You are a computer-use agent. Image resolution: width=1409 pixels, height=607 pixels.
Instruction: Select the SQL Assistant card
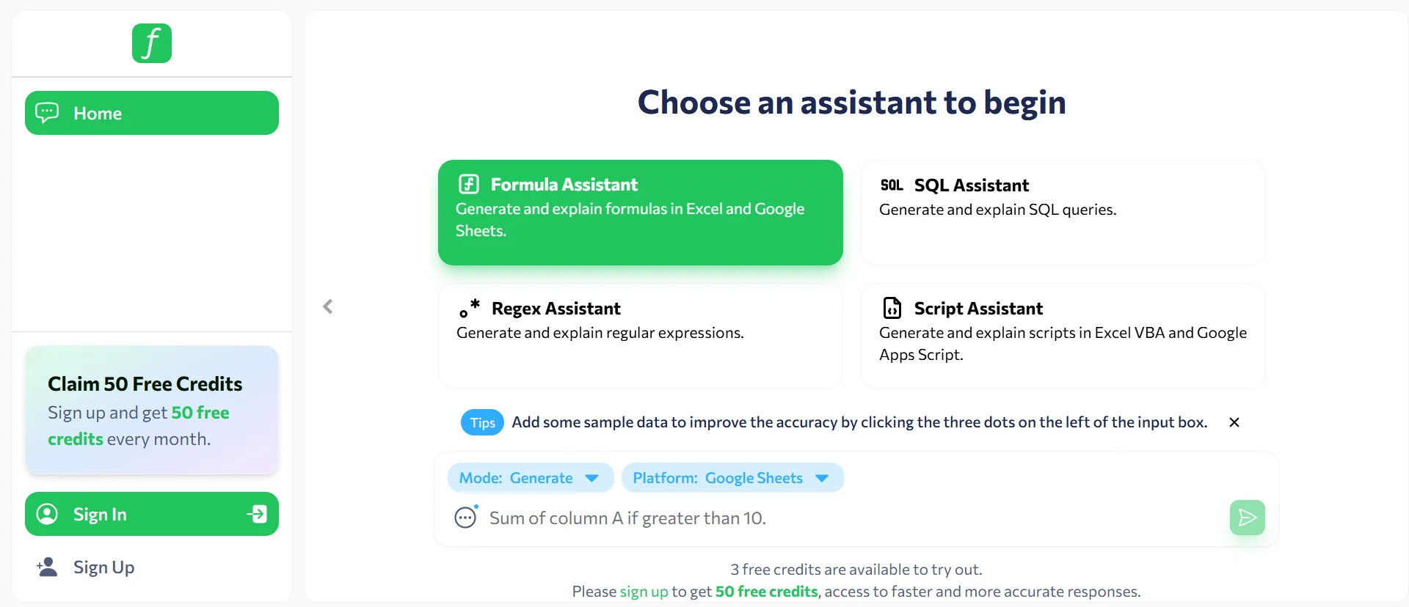coord(1063,213)
